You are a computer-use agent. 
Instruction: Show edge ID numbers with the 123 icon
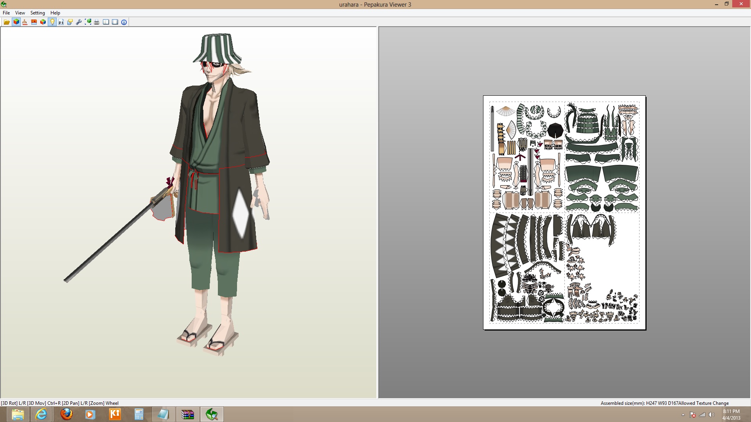[x=34, y=22]
